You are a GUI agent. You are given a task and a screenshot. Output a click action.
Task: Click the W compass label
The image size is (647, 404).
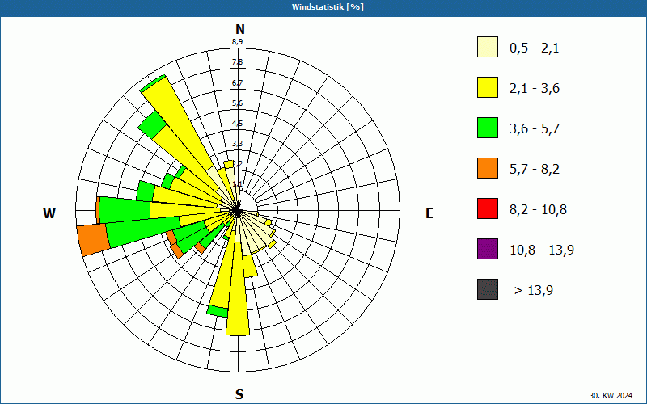click(49, 213)
